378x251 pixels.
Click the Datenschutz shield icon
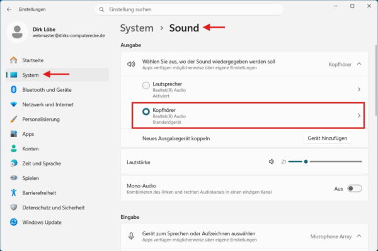point(14,207)
